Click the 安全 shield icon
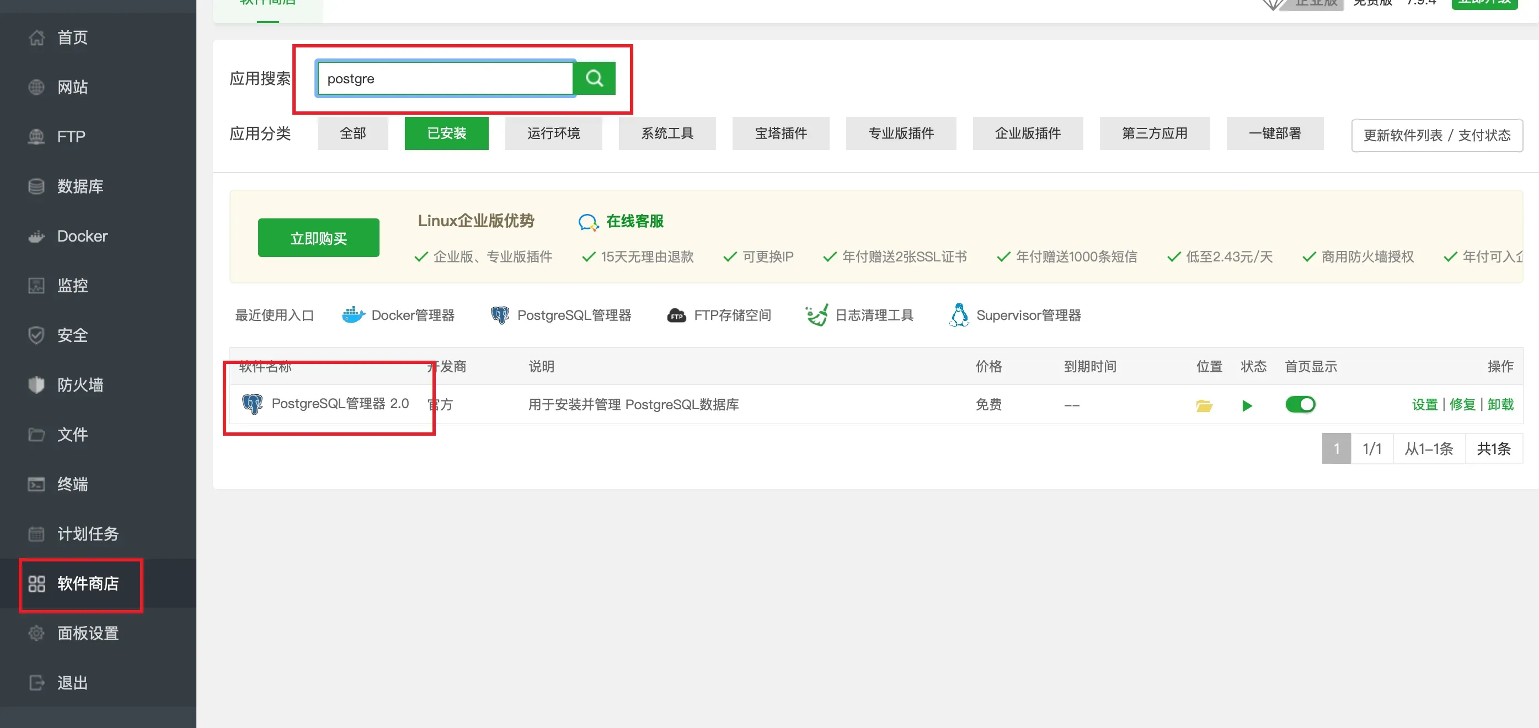 [36, 335]
